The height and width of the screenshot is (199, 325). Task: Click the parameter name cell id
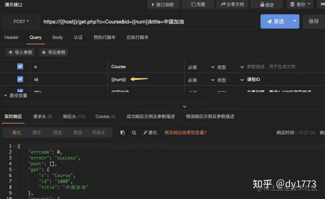(x=69, y=79)
